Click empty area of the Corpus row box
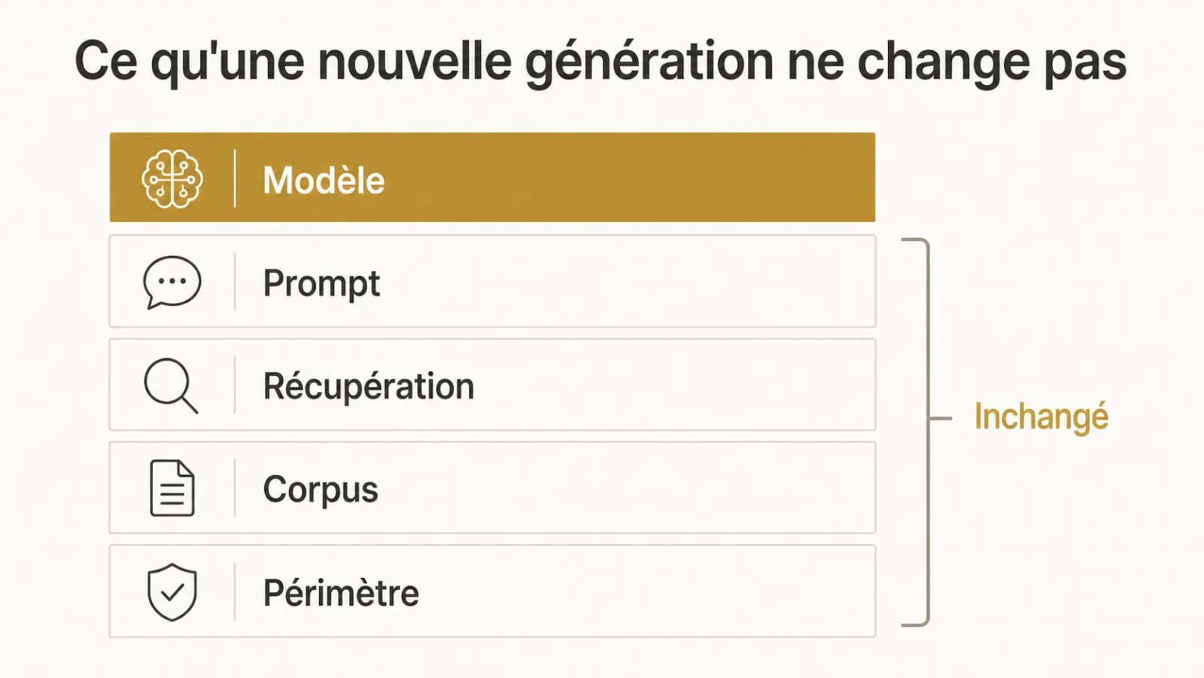Screen dimensions: 1204x678 click(625, 488)
